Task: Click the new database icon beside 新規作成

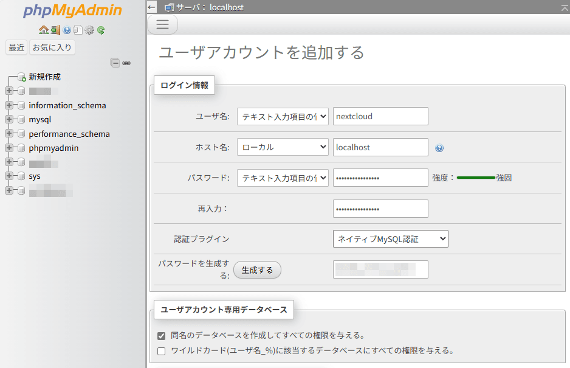Action: pyautogui.click(x=22, y=77)
